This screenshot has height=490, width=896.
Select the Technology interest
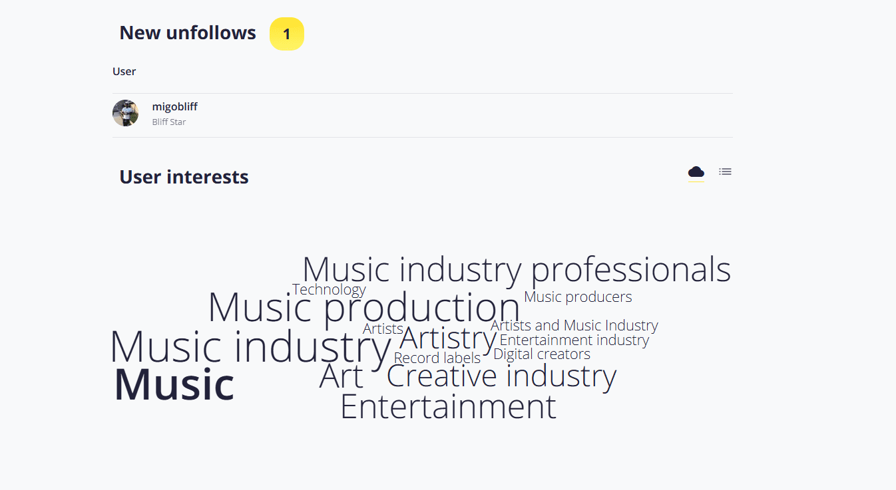(x=329, y=289)
